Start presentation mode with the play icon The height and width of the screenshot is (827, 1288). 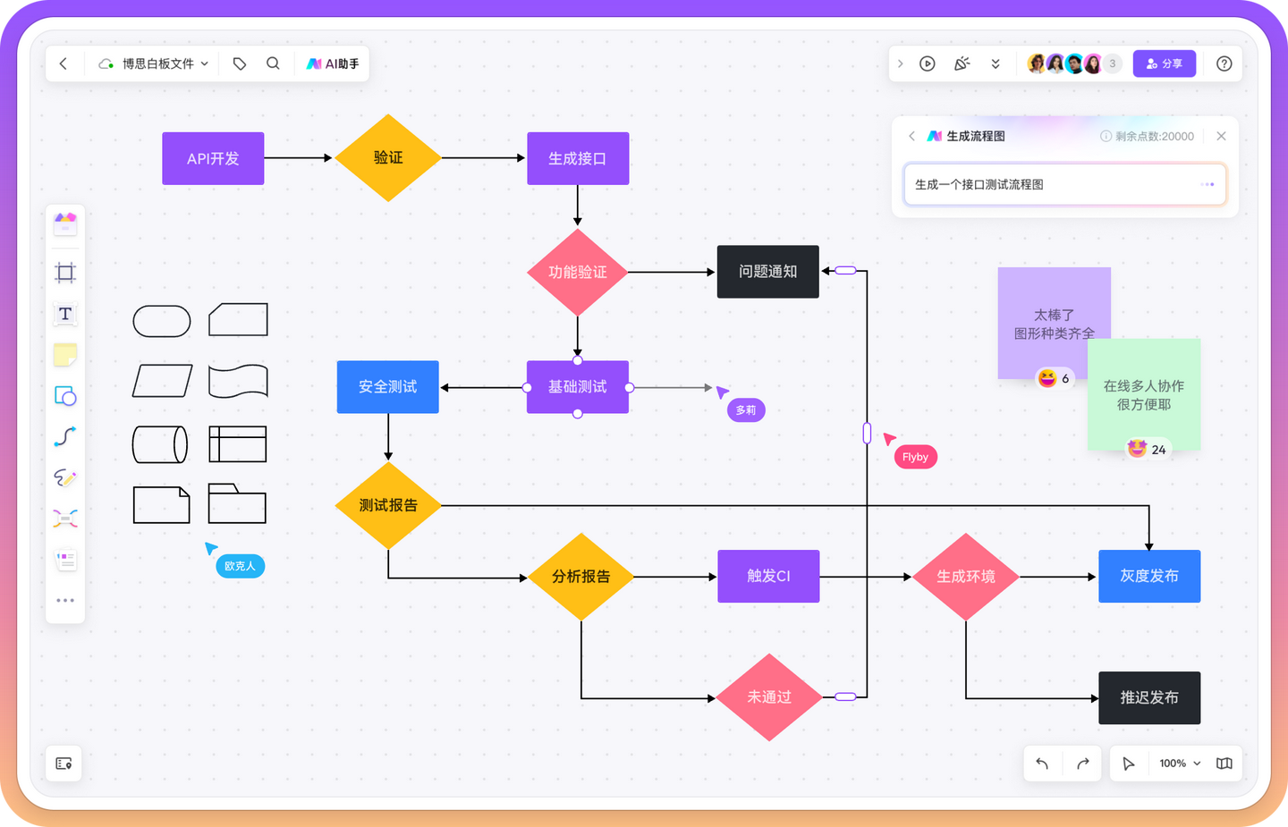click(x=927, y=63)
